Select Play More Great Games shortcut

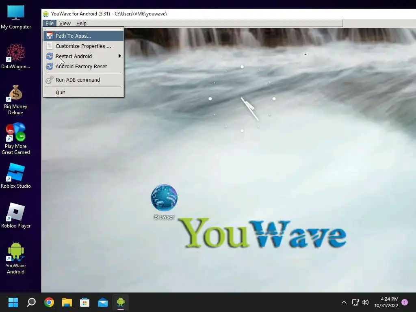click(x=16, y=139)
